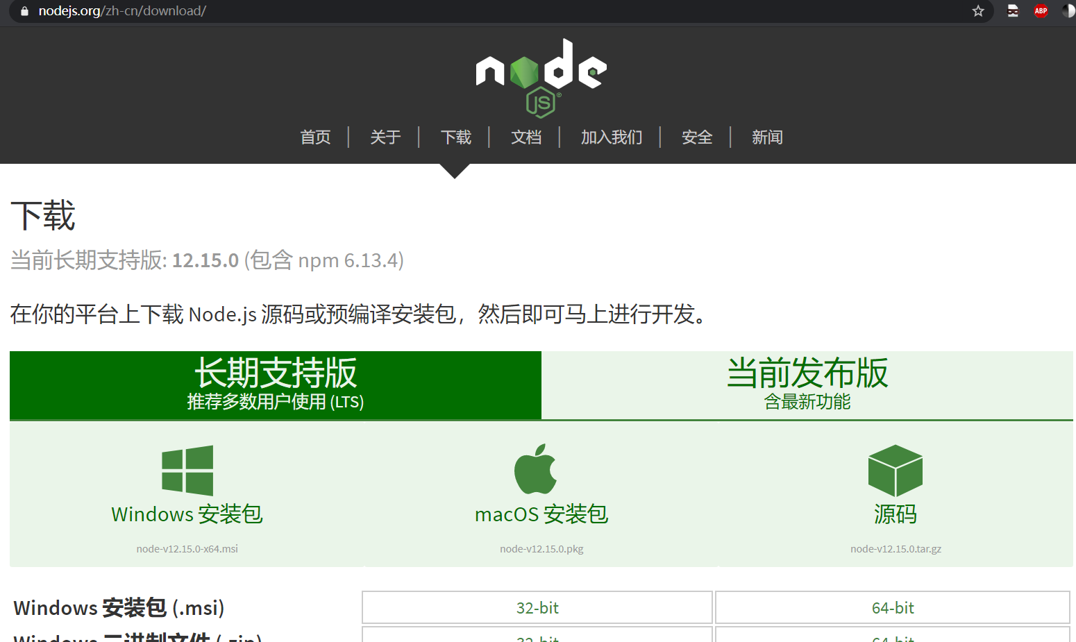The image size is (1076, 642).
Task: Switch to the 长期支持版 (LTS) tab
Action: click(x=276, y=385)
